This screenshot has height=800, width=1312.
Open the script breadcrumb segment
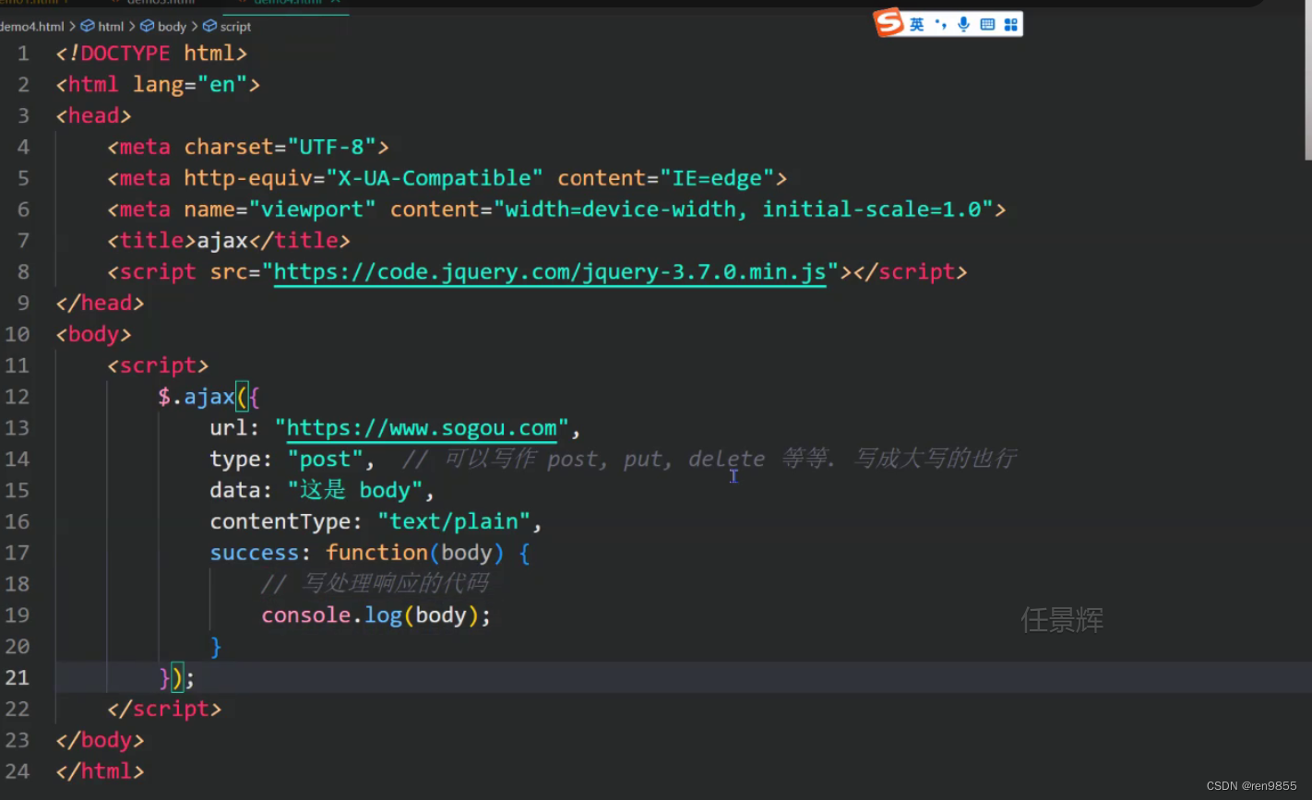pos(235,27)
